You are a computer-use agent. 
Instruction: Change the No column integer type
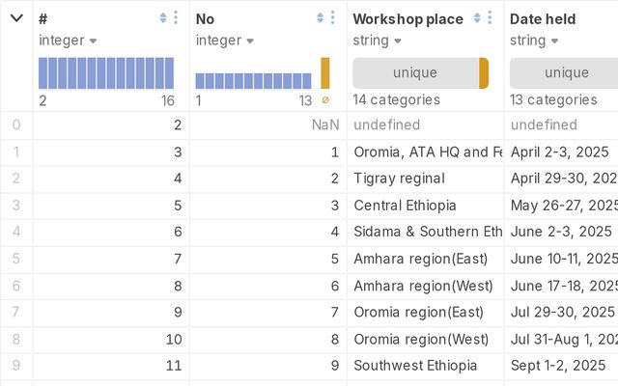225,41
